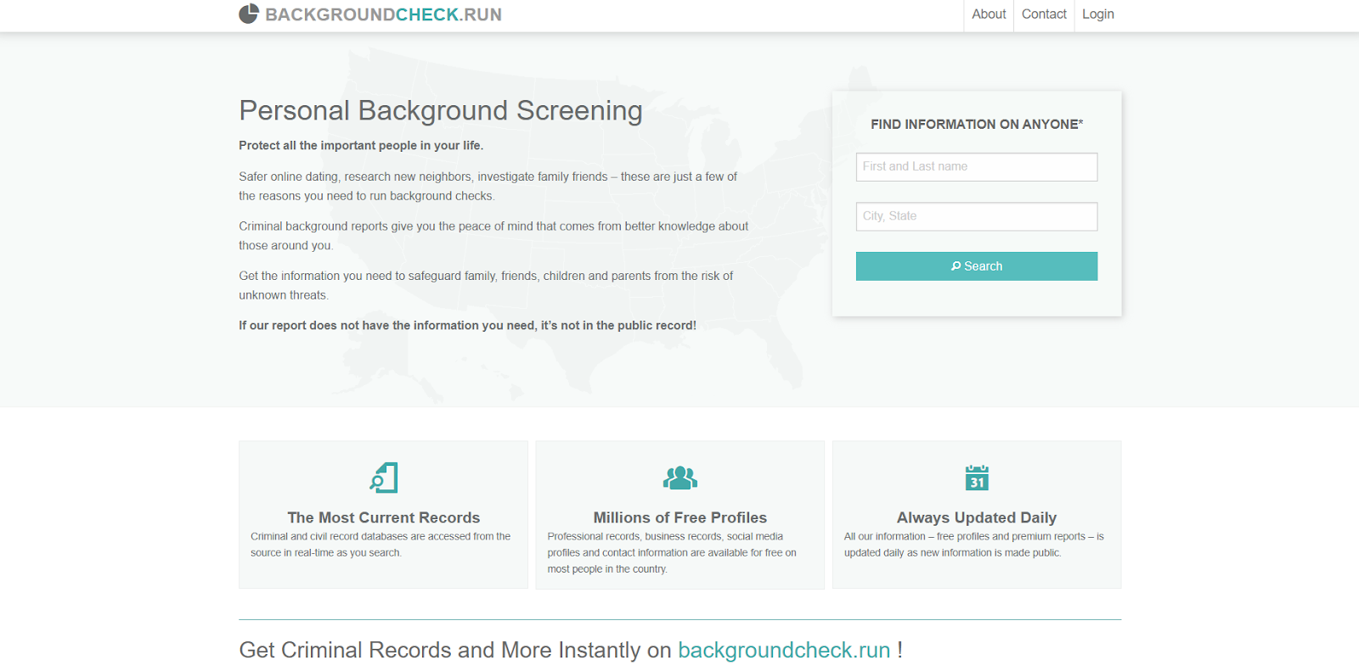Click into the City, State field

pos(976,216)
